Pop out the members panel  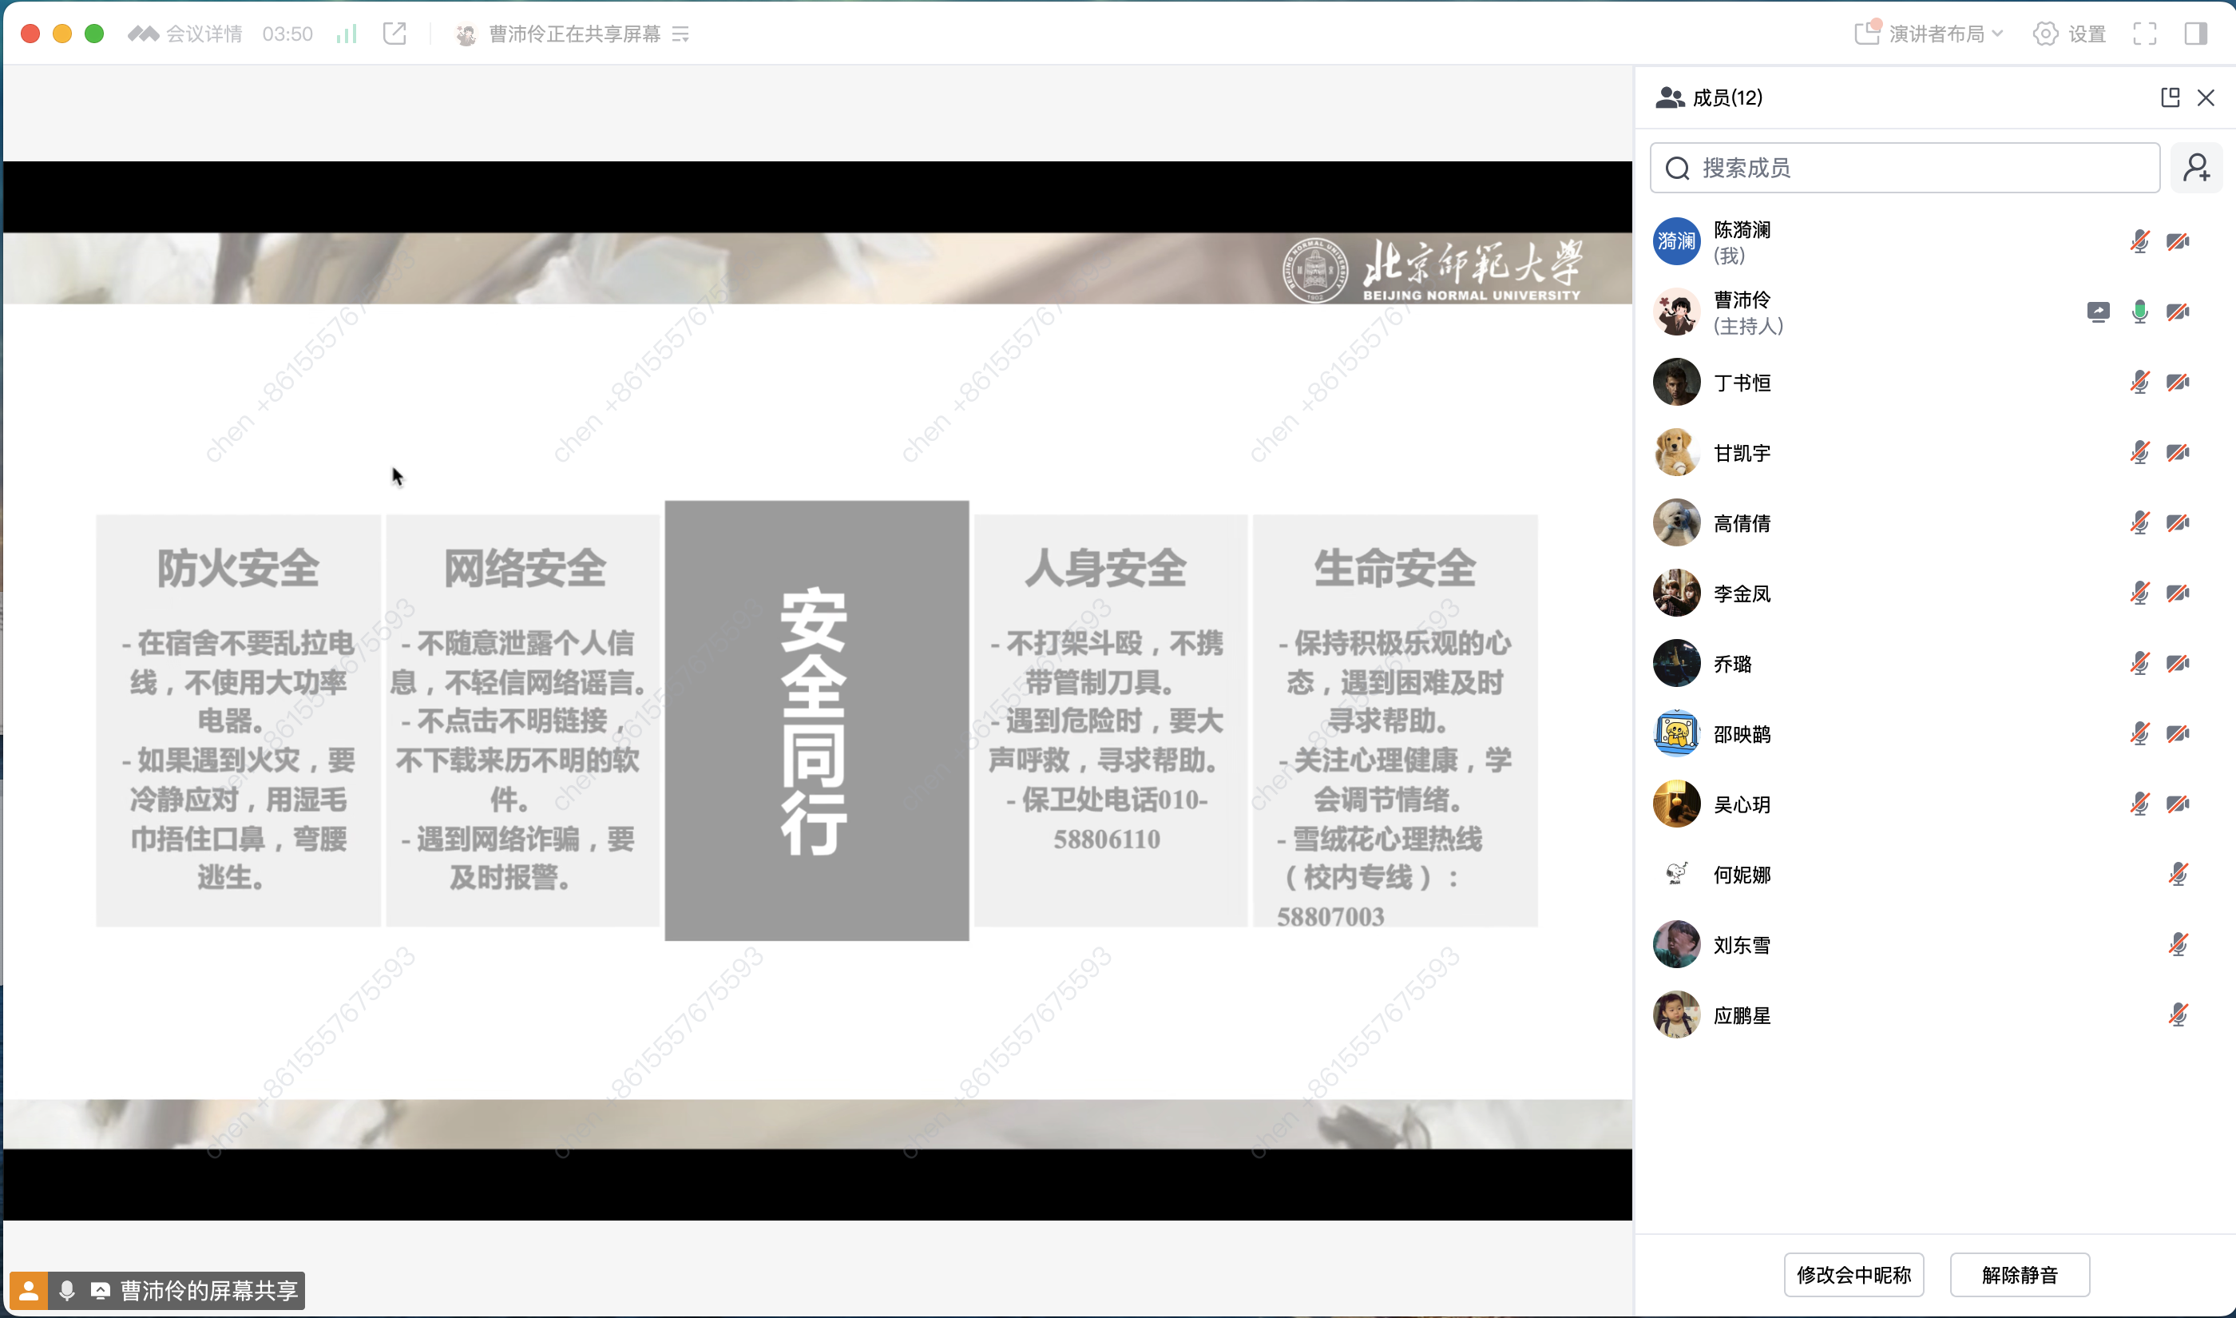(x=2170, y=97)
